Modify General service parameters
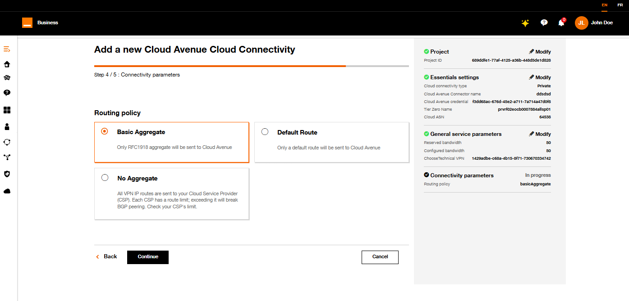 click(x=540, y=134)
